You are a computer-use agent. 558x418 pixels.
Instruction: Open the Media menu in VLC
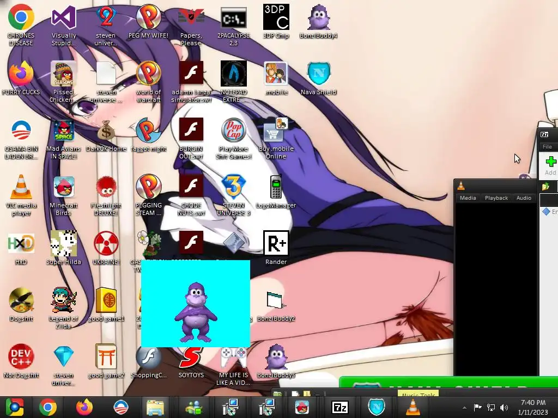[x=468, y=198]
